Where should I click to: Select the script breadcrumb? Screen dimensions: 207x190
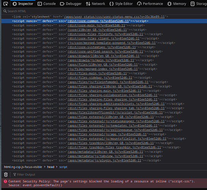click(63, 167)
